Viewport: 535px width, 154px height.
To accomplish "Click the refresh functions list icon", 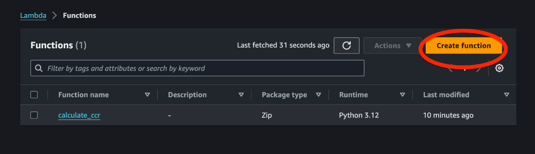I will (347, 46).
